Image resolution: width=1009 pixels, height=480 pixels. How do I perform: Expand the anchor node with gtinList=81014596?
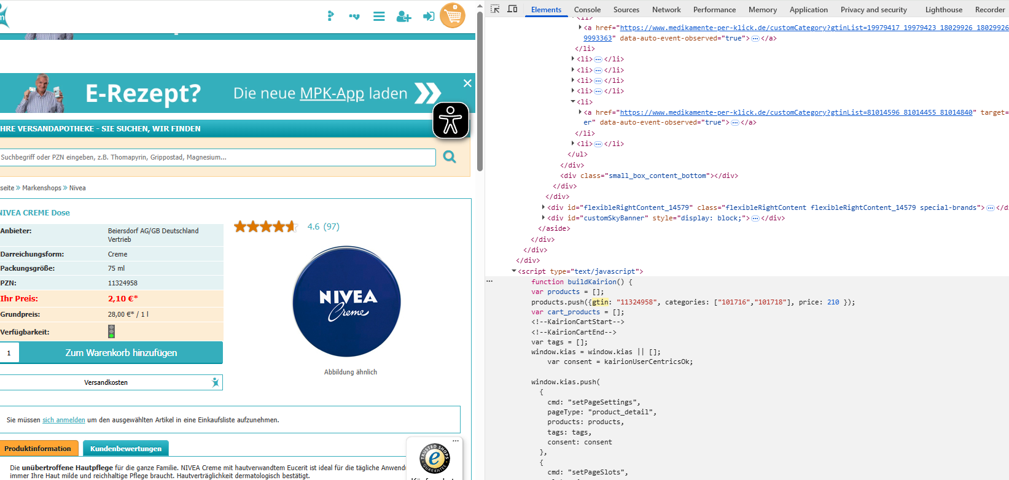click(x=580, y=112)
